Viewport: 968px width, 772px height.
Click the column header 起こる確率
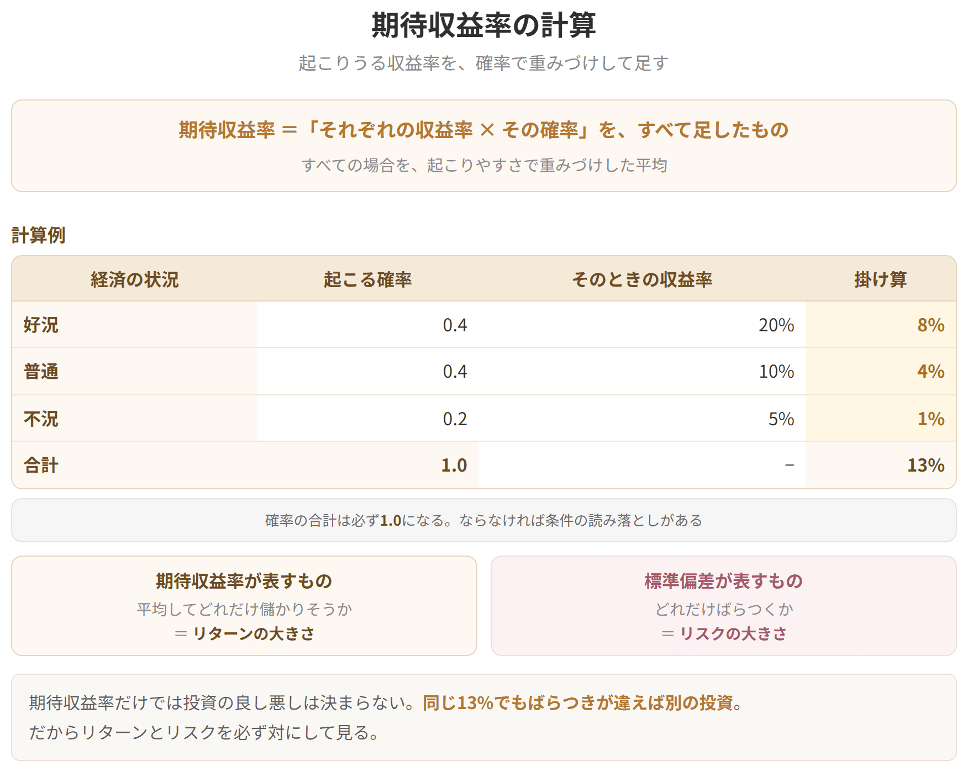(367, 279)
